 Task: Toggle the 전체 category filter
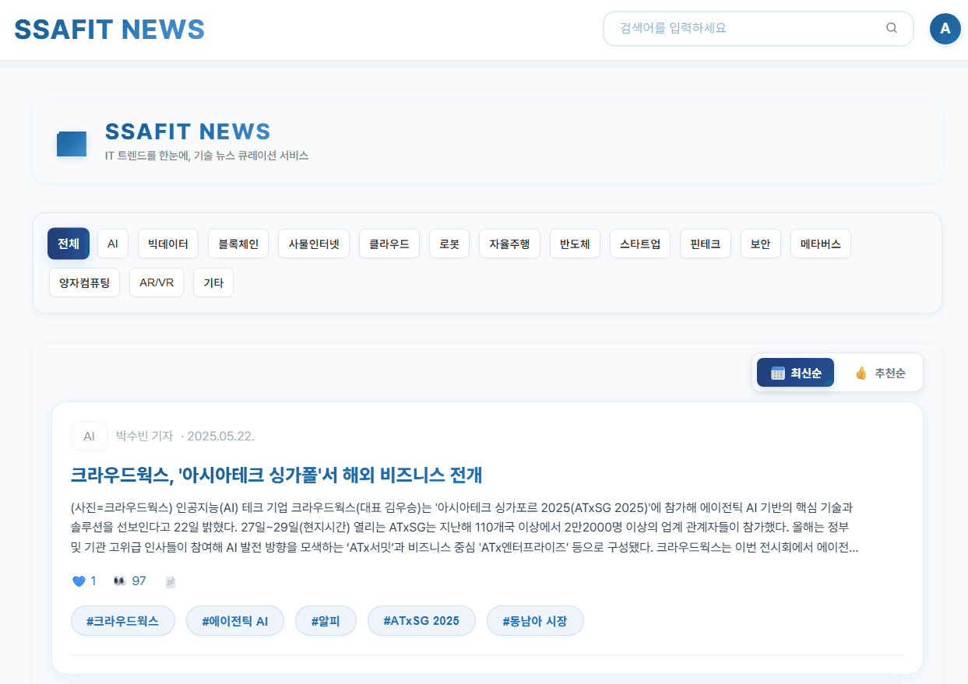[68, 244]
